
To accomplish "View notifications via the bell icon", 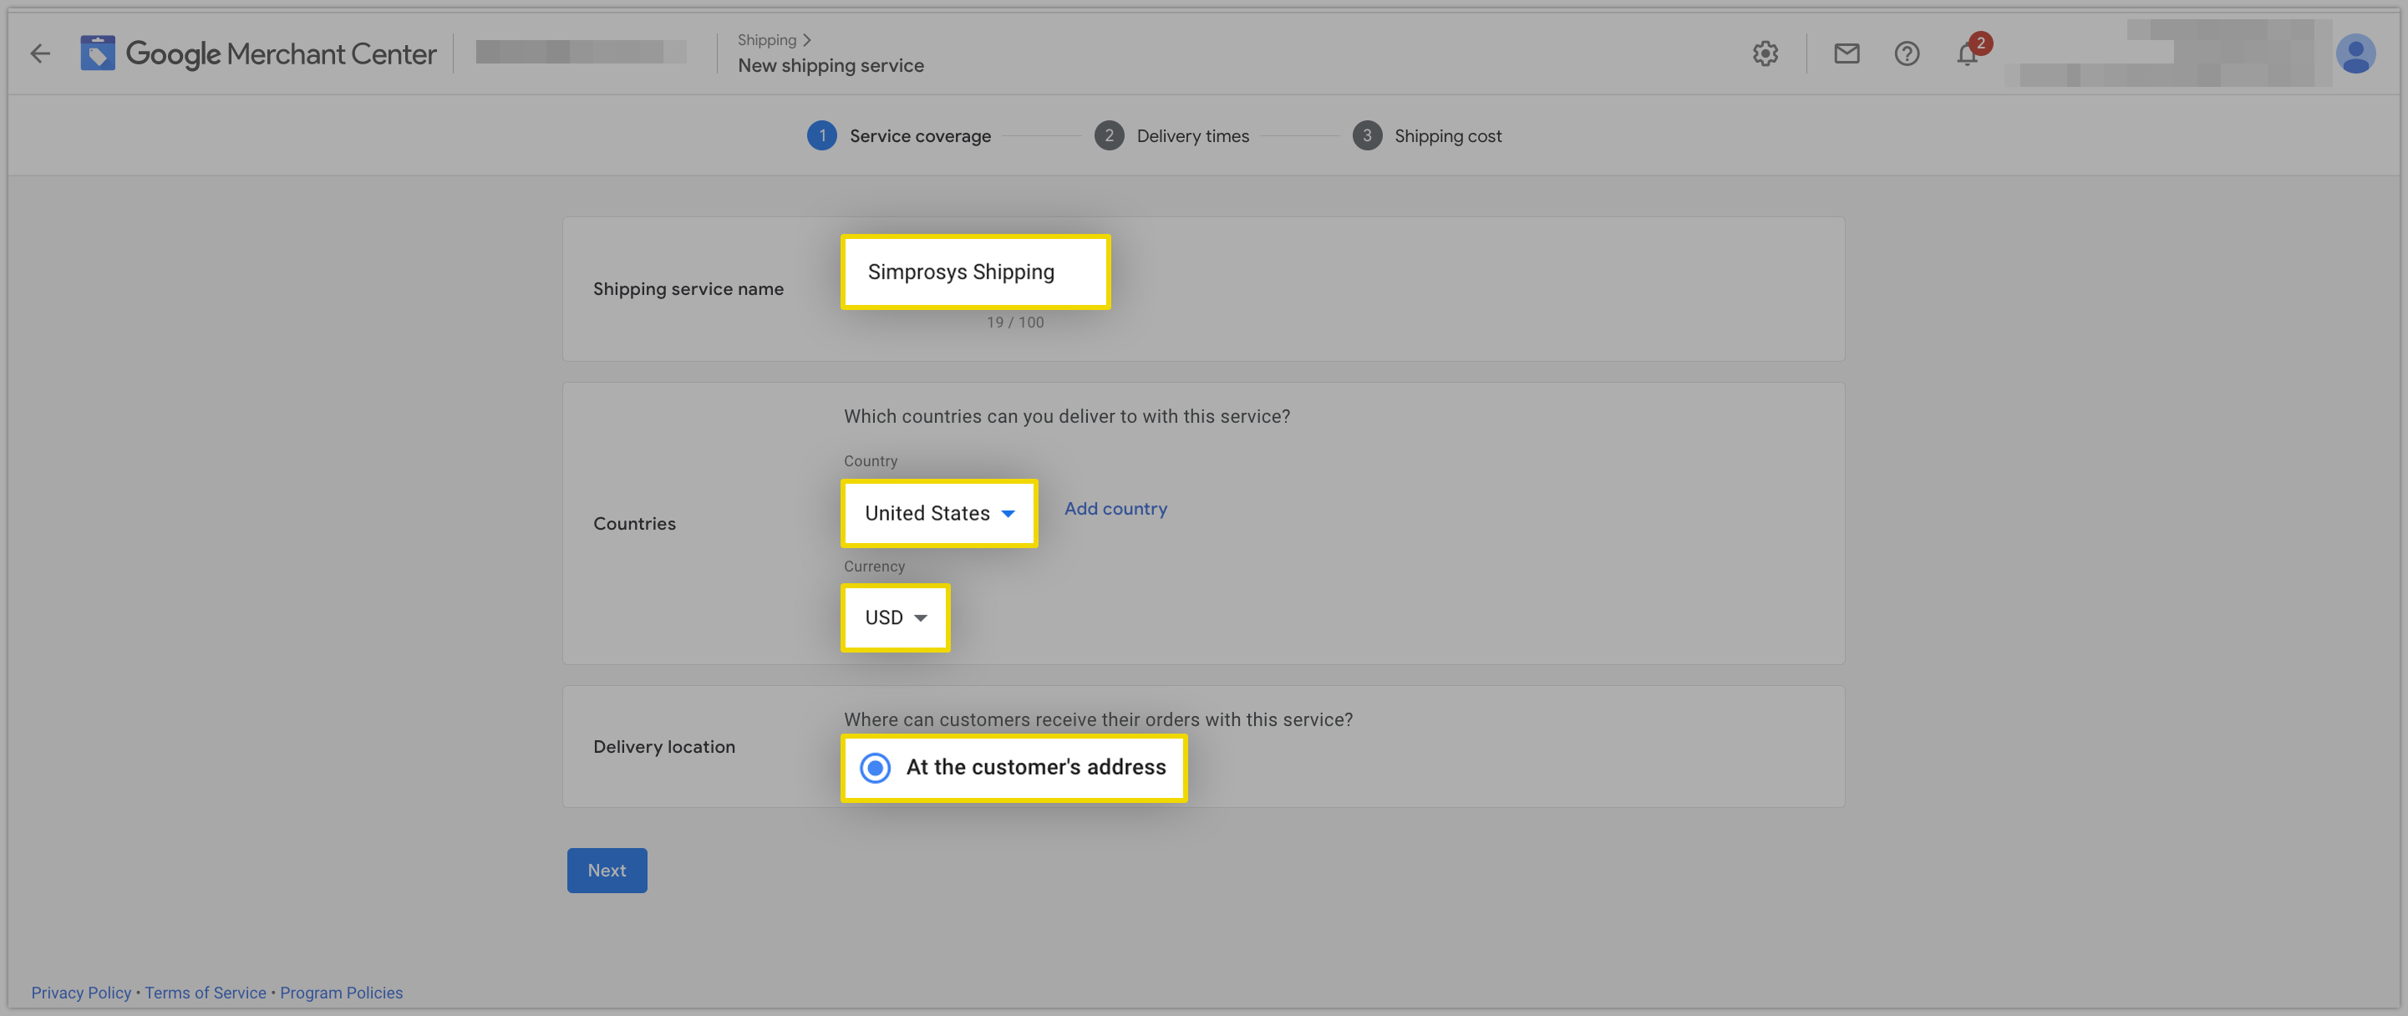I will pos(1968,54).
